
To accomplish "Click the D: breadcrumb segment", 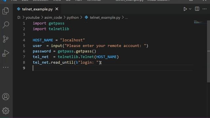I will (x=19, y=17).
